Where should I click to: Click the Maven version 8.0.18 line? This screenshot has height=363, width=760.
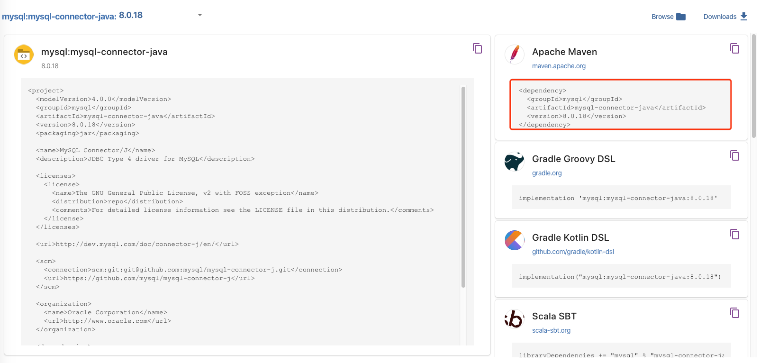pos(576,116)
